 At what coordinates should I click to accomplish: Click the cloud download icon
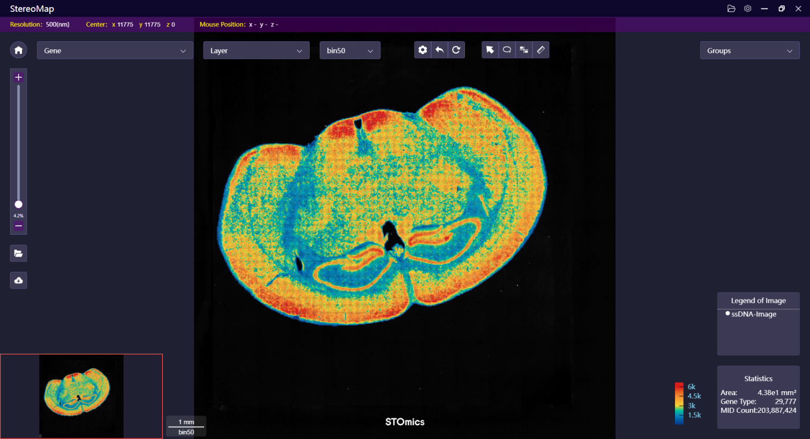(x=18, y=280)
